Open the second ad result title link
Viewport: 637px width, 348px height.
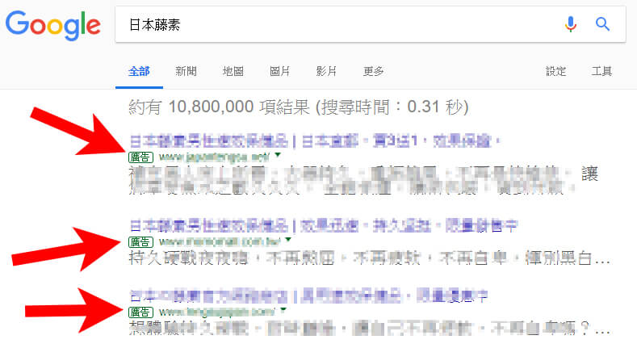tap(324, 225)
